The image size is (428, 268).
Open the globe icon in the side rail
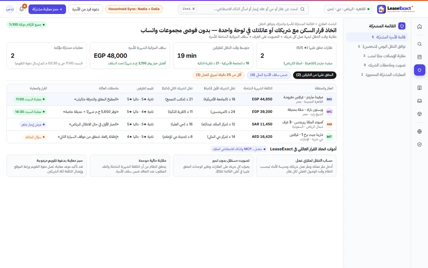419,131
